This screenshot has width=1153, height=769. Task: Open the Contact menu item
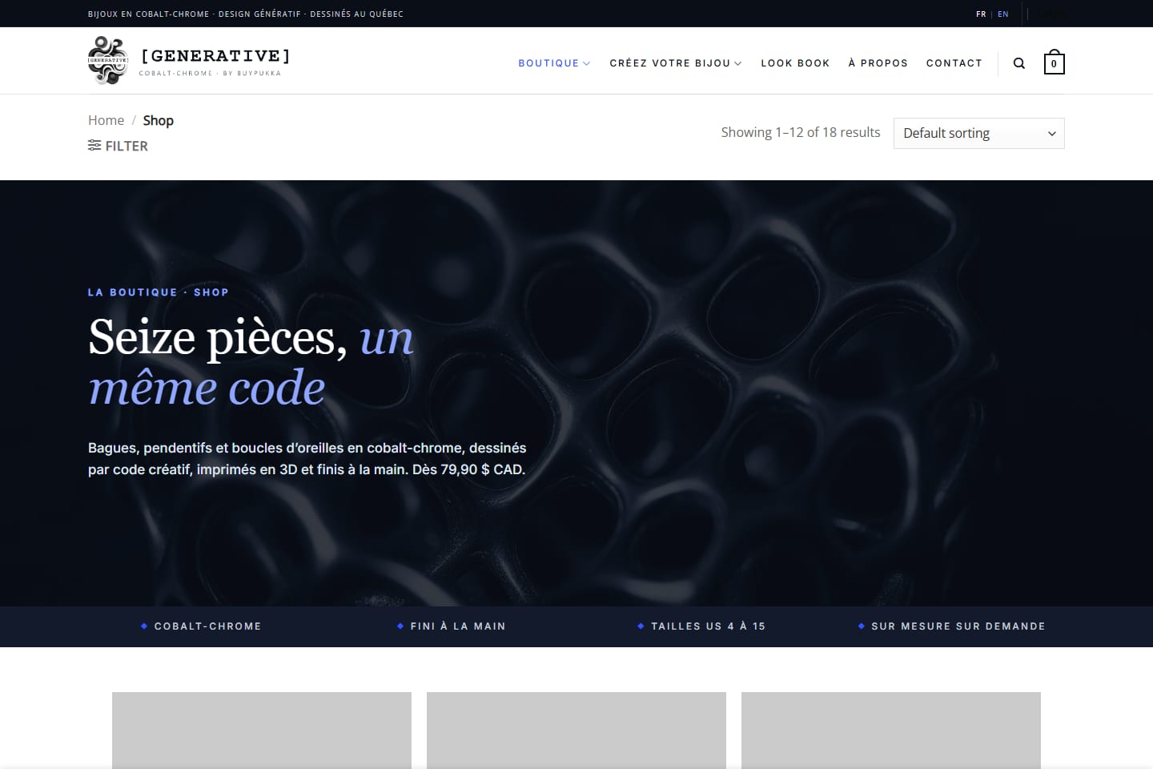tap(954, 63)
